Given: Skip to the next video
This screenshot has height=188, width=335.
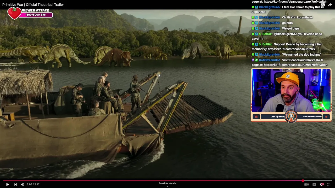Looking at the screenshot, I should pyautogui.click(x=15, y=184).
